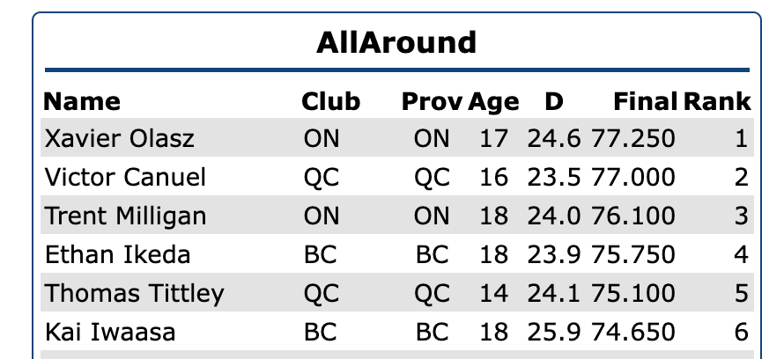Sort by the Age column header
Viewport: 784px width, 359px height.
pos(493,101)
